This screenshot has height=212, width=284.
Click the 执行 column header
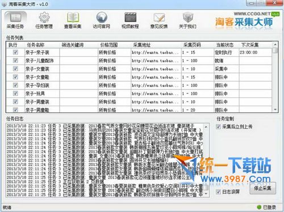(x=13, y=45)
